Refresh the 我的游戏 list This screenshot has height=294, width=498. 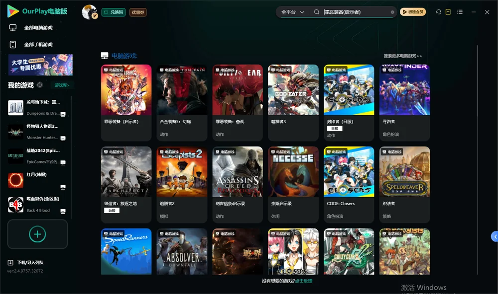click(x=40, y=85)
